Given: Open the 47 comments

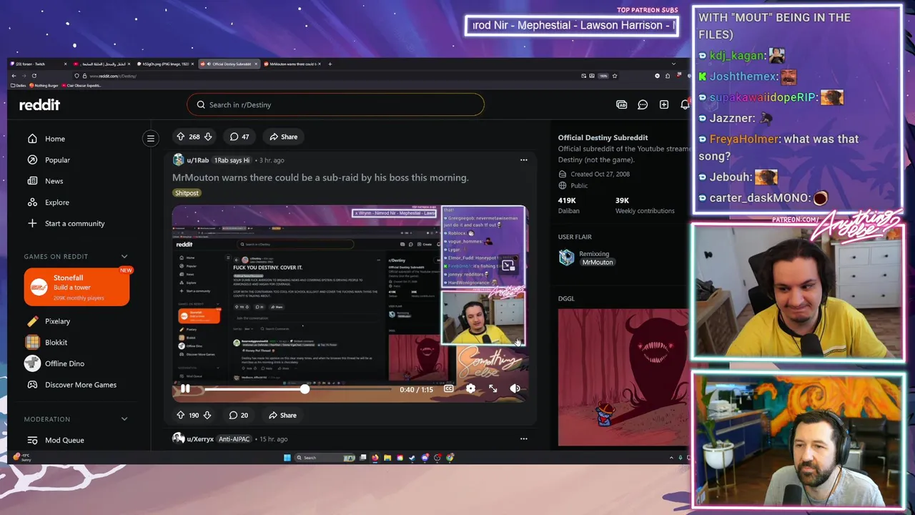Looking at the screenshot, I should tap(239, 137).
